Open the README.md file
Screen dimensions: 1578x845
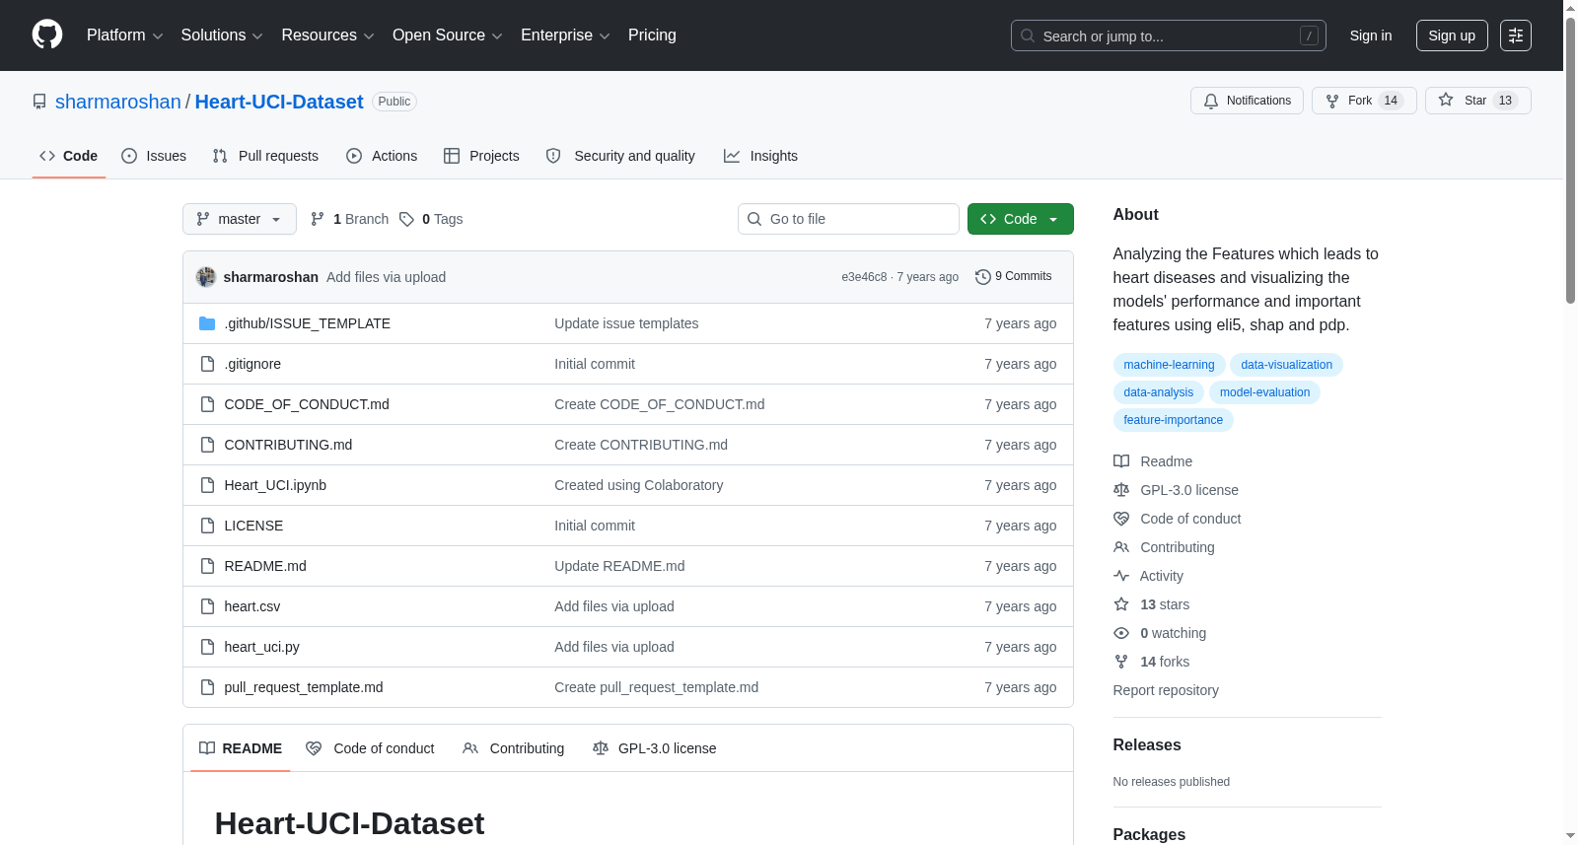(x=265, y=566)
